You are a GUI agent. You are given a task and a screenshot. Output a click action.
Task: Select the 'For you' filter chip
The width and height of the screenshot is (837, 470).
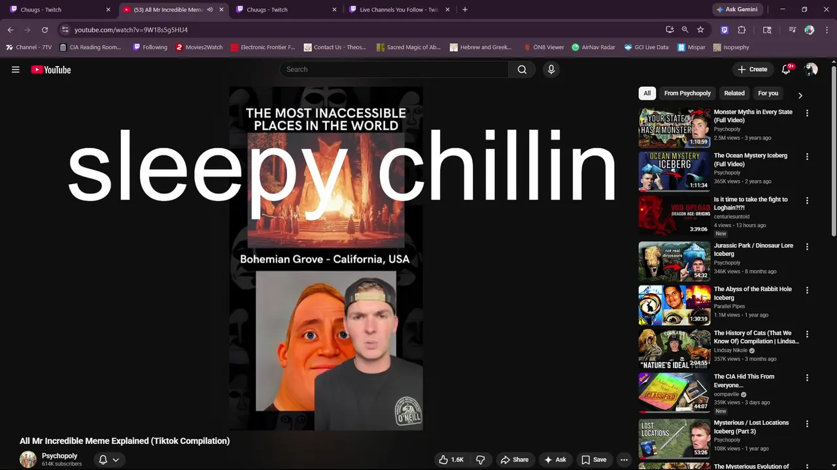pos(768,93)
